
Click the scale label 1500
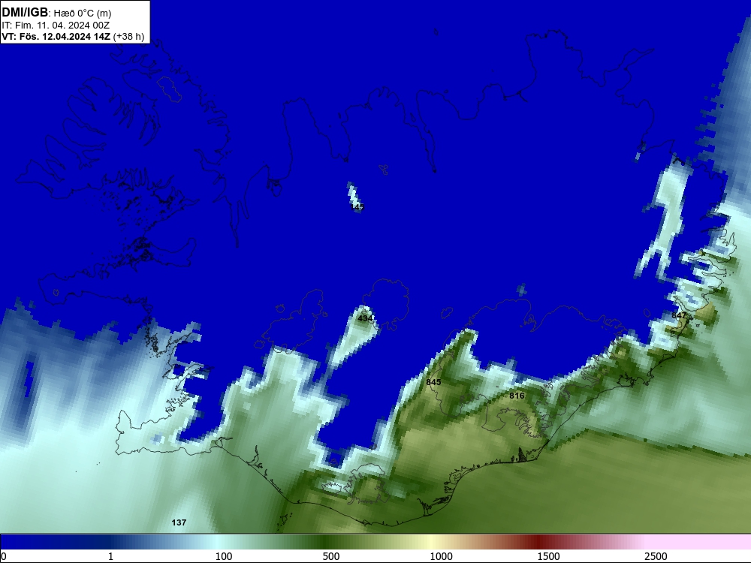pyautogui.click(x=549, y=556)
